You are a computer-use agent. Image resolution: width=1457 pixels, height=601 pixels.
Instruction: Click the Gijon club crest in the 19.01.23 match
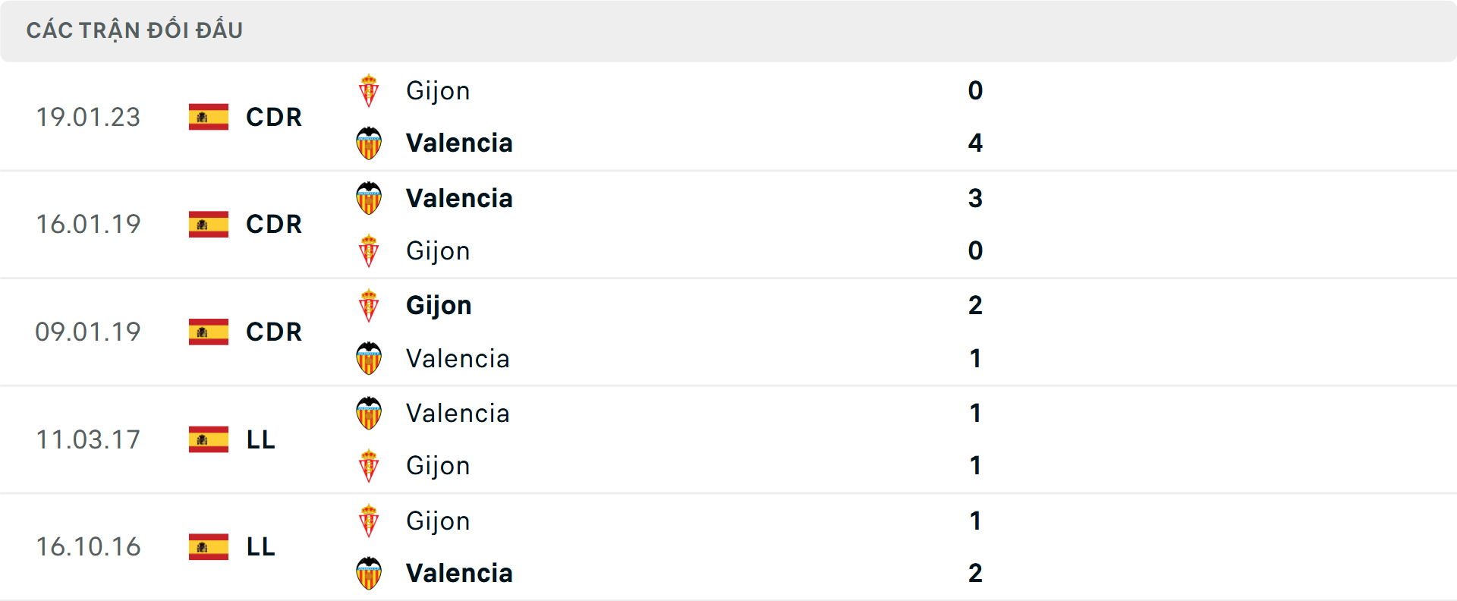click(x=370, y=90)
